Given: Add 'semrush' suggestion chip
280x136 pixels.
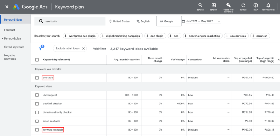Looking at the screenshot, I should (260, 36).
